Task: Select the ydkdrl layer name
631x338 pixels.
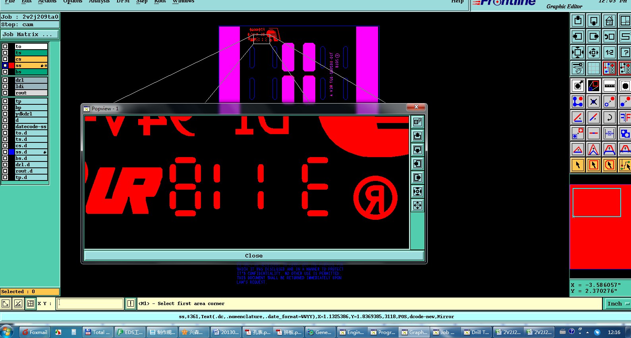Action: 31,114
